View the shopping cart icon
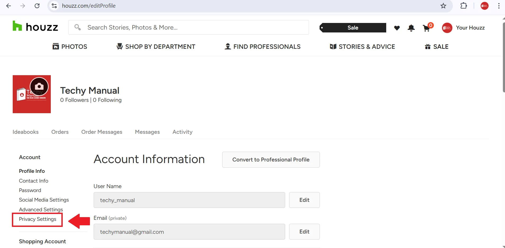 tap(426, 28)
